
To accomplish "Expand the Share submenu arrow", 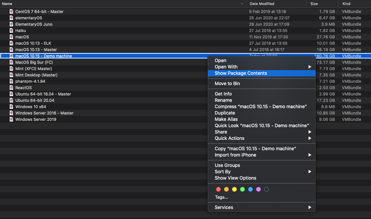I will (310, 132).
